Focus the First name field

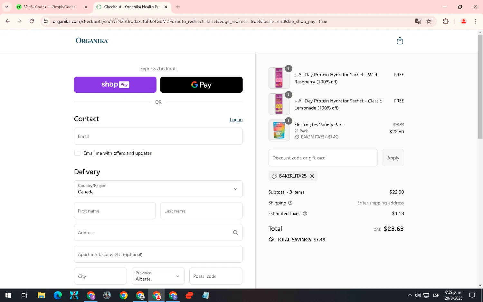[115, 211]
